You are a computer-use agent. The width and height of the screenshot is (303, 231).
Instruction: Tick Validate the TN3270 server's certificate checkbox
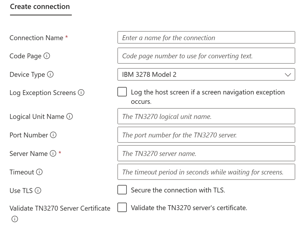tap(122, 207)
